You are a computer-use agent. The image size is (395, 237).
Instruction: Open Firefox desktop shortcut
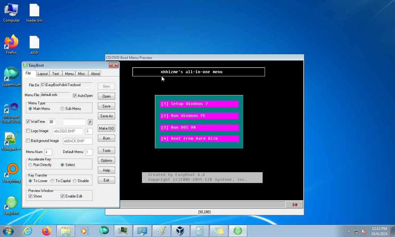tap(11, 45)
